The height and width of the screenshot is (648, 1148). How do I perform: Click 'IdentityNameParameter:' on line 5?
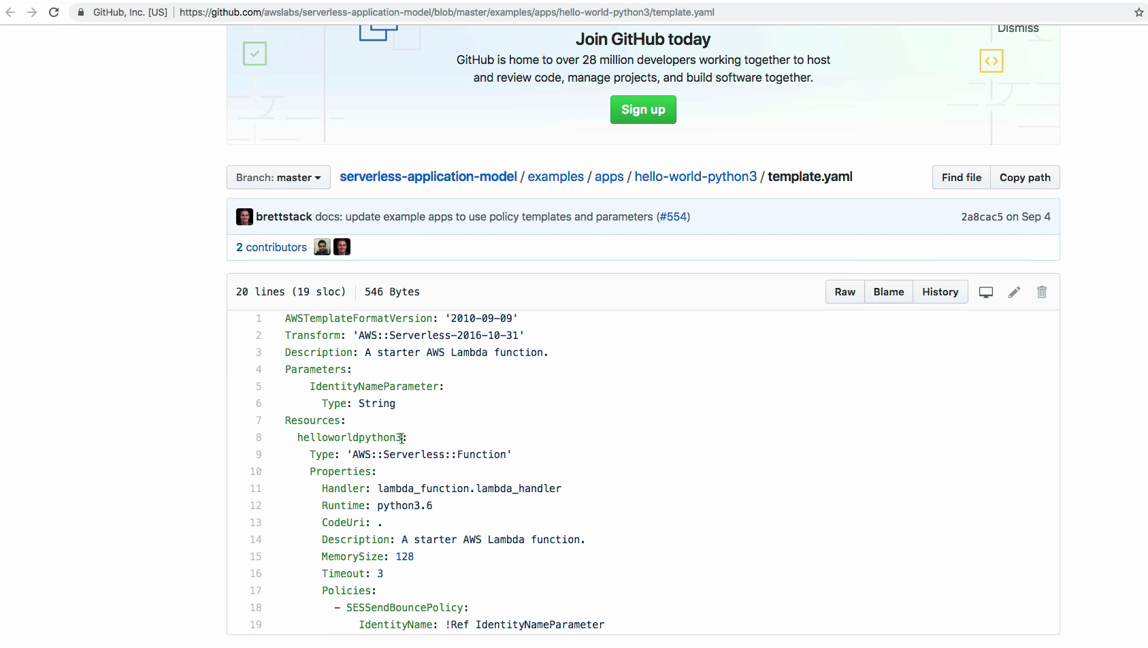tap(376, 387)
